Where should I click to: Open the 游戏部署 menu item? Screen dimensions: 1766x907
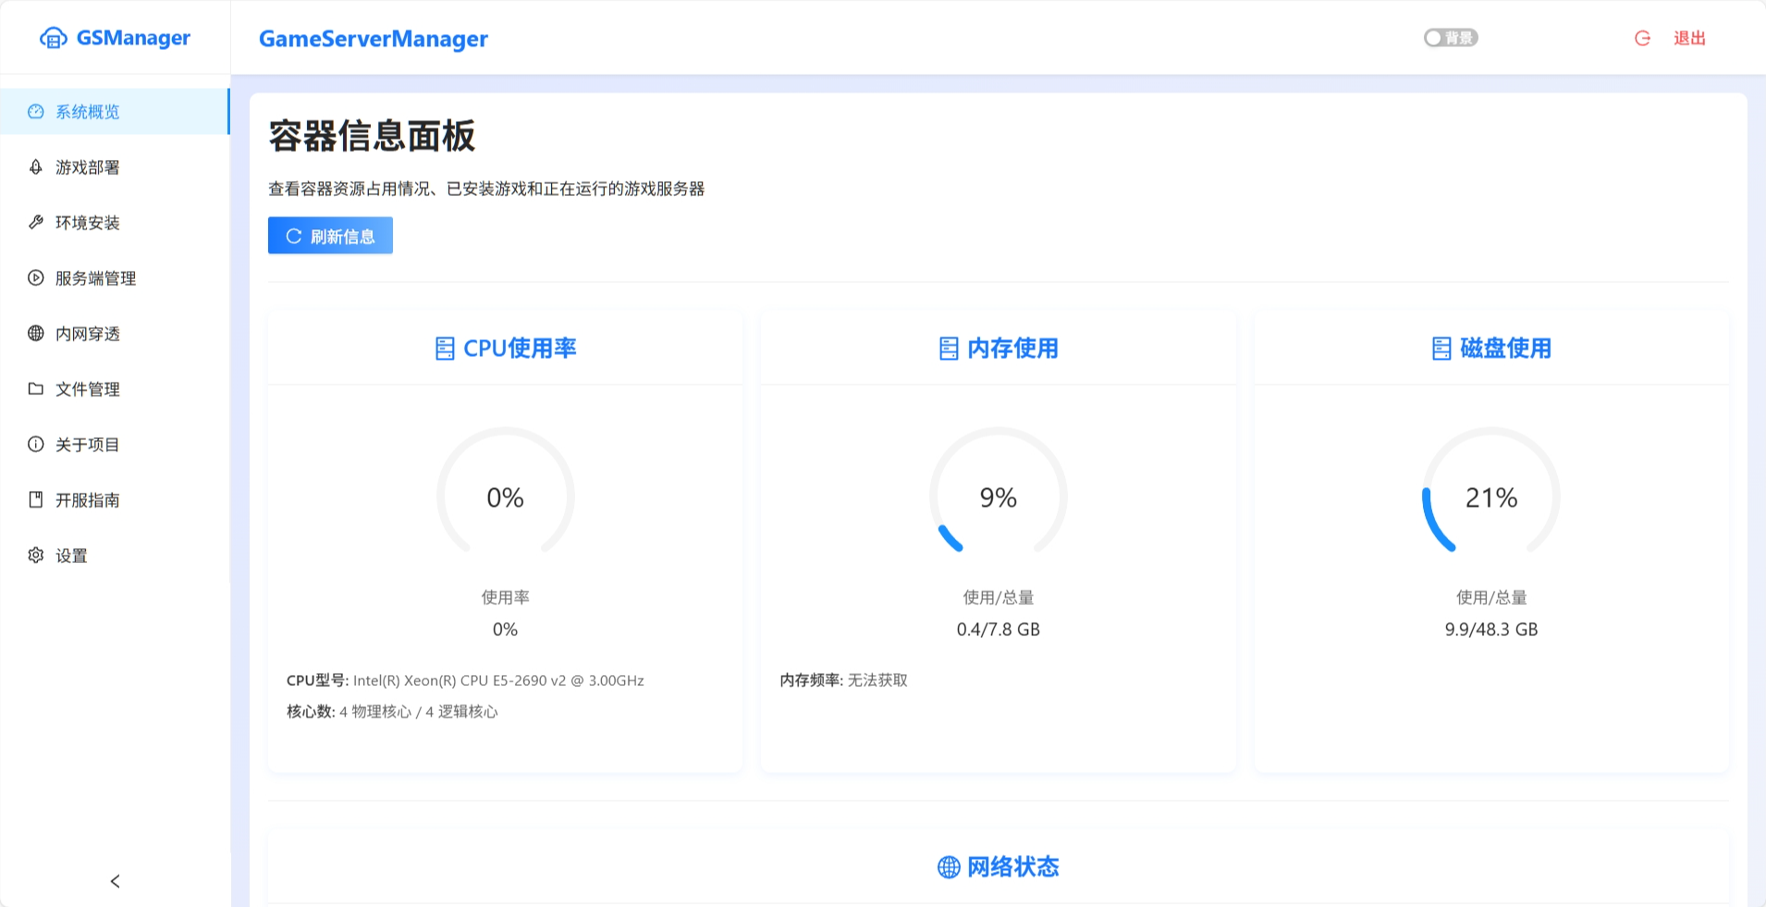115,167
